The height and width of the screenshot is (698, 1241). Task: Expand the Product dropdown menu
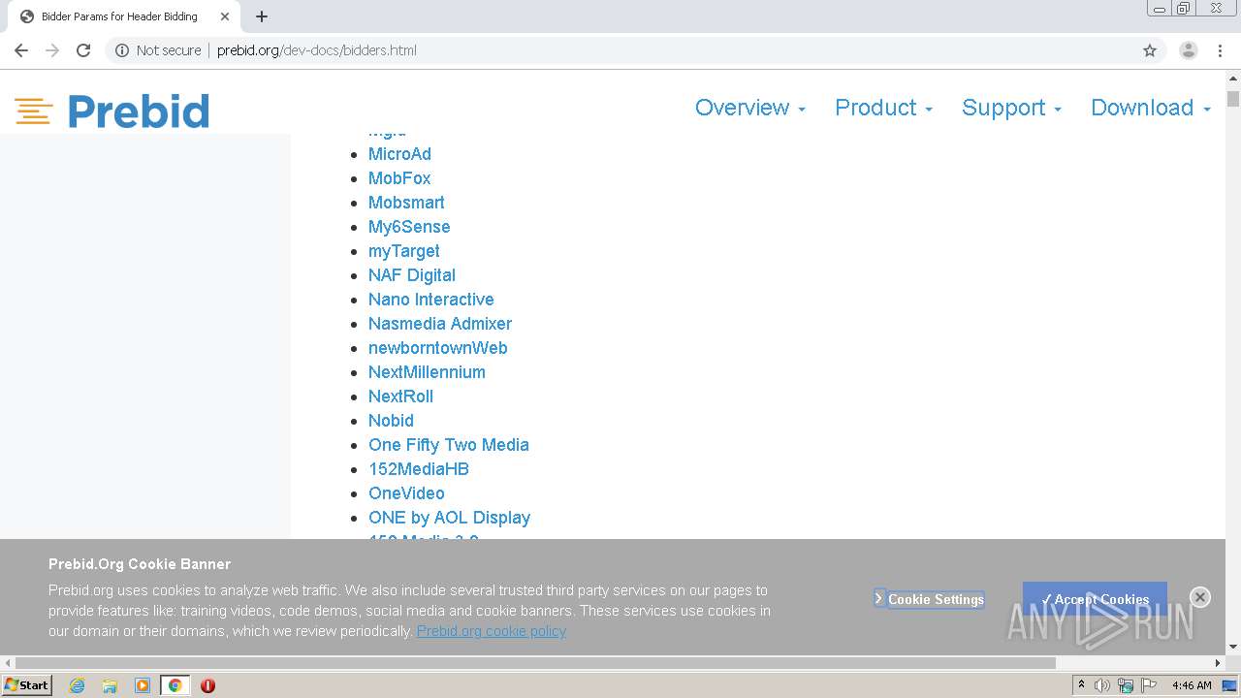[883, 108]
